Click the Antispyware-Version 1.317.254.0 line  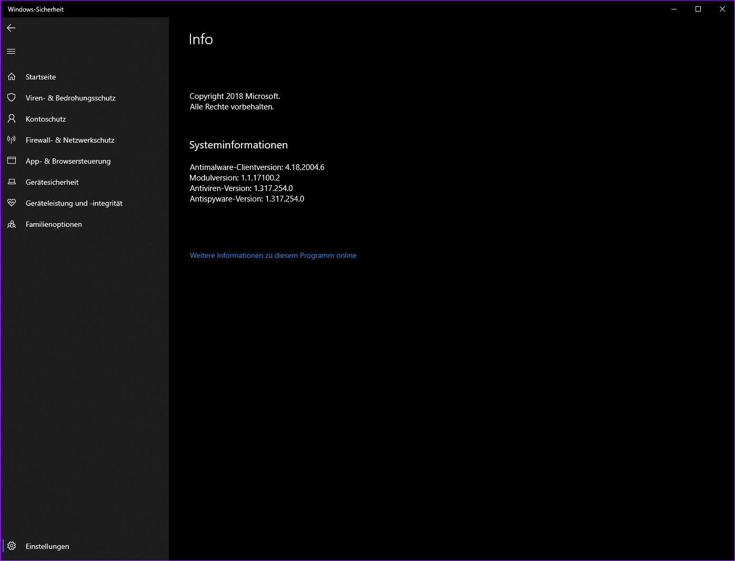(247, 199)
